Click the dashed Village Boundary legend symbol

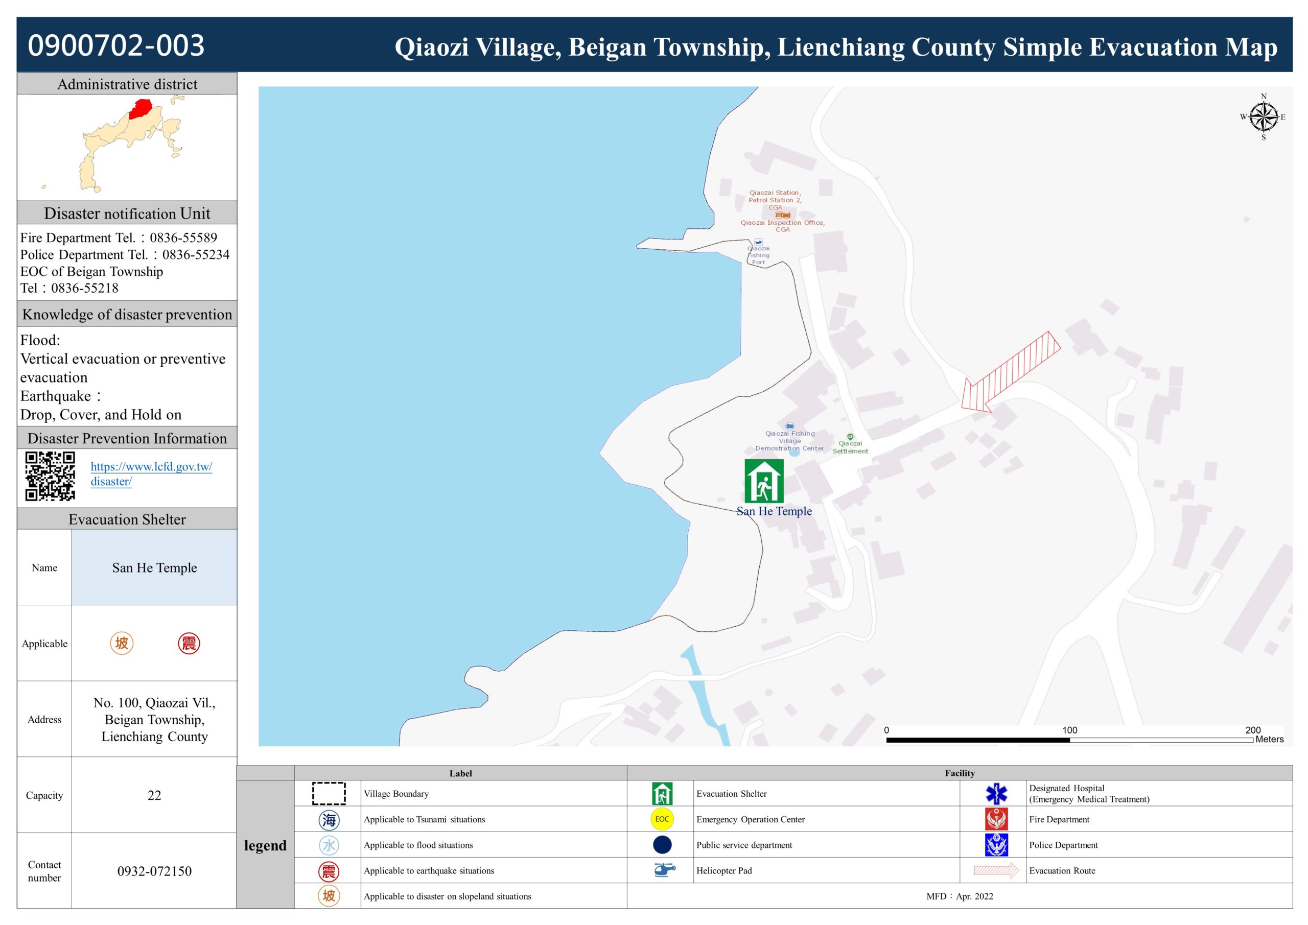click(329, 793)
